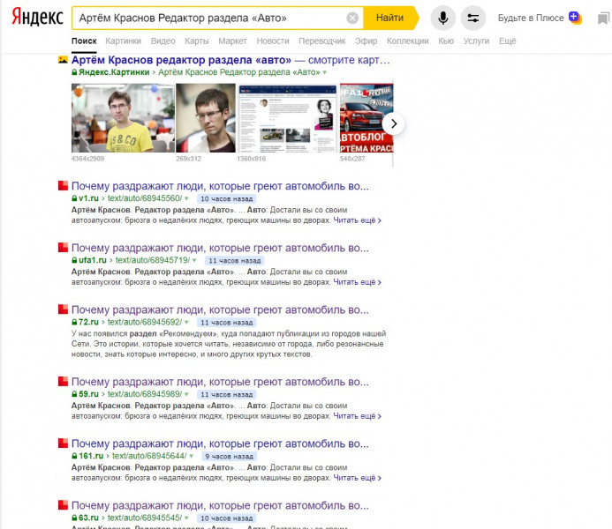The width and height of the screenshot is (612, 529).
Task: Click Читать ещё in the v1.ru snippet
Action: (357, 220)
